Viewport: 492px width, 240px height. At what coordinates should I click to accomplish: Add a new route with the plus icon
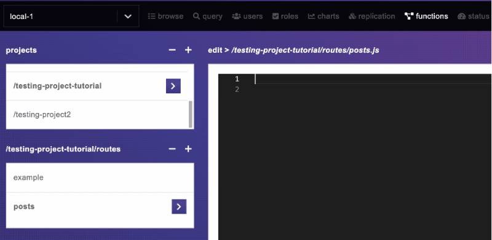pyautogui.click(x=188, y=149)
